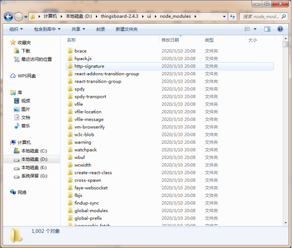Open 本地磁盘 (C:) drive
This screenshot has height=248, width=292.
[34, 151]
